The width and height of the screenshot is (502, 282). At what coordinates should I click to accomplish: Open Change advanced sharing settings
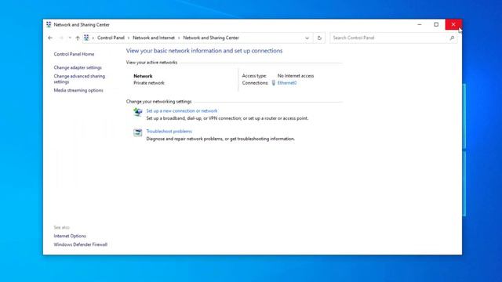(x=79, y=79)
